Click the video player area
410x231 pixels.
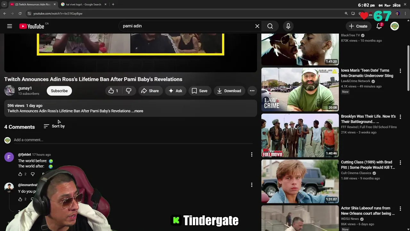click(x=130, y=53)
